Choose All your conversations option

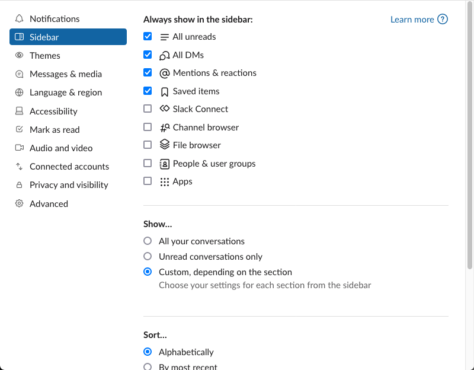[148, 241]
